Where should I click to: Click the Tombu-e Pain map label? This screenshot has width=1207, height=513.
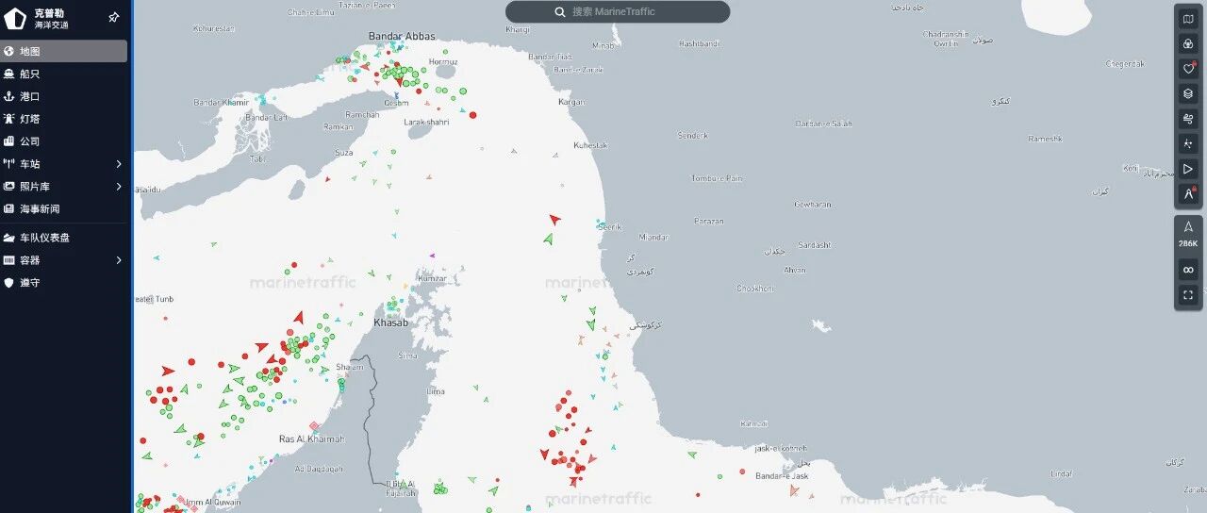tap(717, 178)
